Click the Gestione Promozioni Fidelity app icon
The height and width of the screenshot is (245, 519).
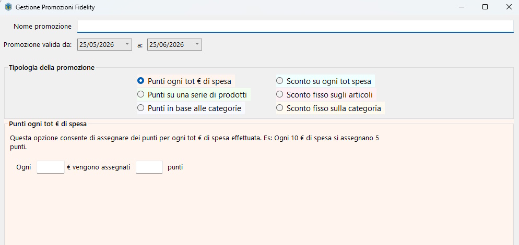(x=8, y=7)
